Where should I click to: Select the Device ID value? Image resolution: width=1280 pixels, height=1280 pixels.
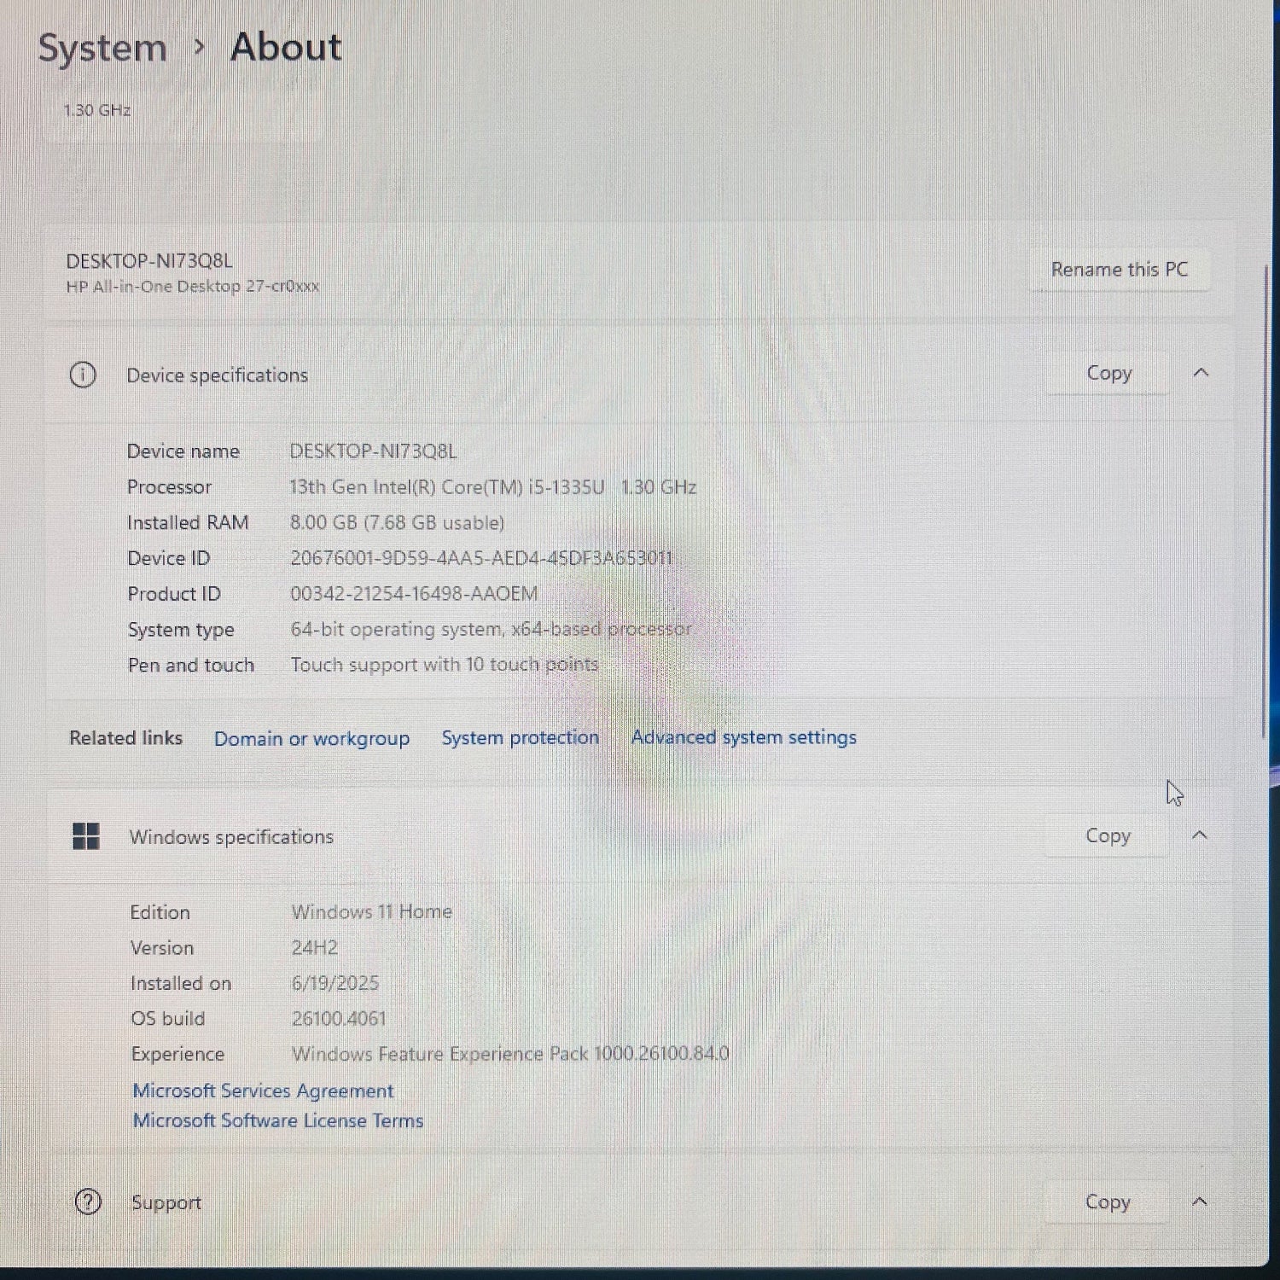[x=480, y=558]
